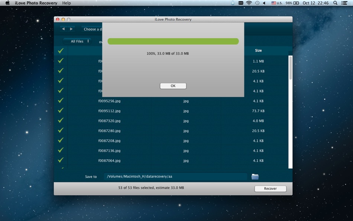
Task: Click the green 100% progress bar
Action: coord(173,41)
